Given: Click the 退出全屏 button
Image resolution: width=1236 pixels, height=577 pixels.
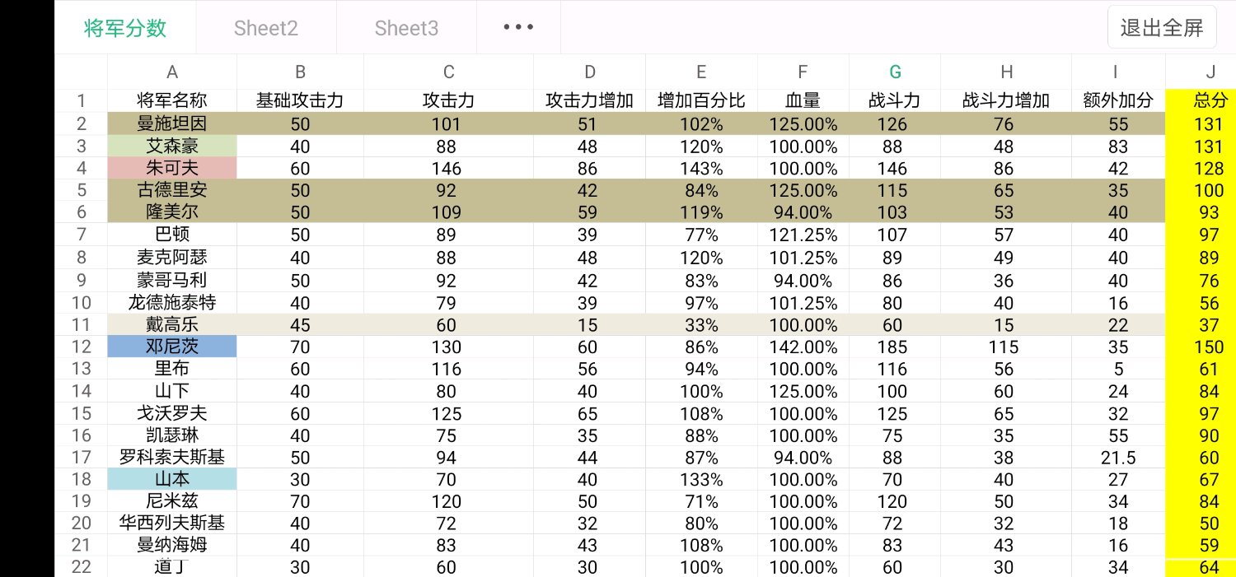Looking at the screenshot, I should point(1162,28).
